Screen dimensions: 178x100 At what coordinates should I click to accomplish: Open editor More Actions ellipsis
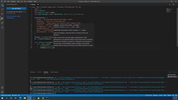[176, 4]
